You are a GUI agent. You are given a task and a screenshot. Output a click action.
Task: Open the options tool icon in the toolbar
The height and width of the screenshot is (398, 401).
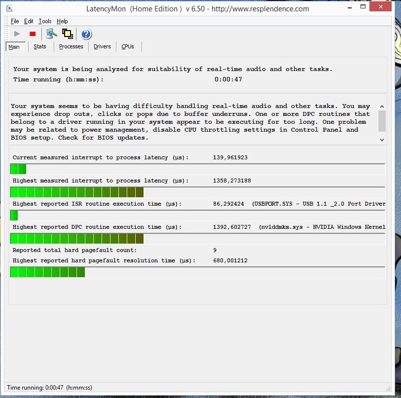[x=51, y=34]
